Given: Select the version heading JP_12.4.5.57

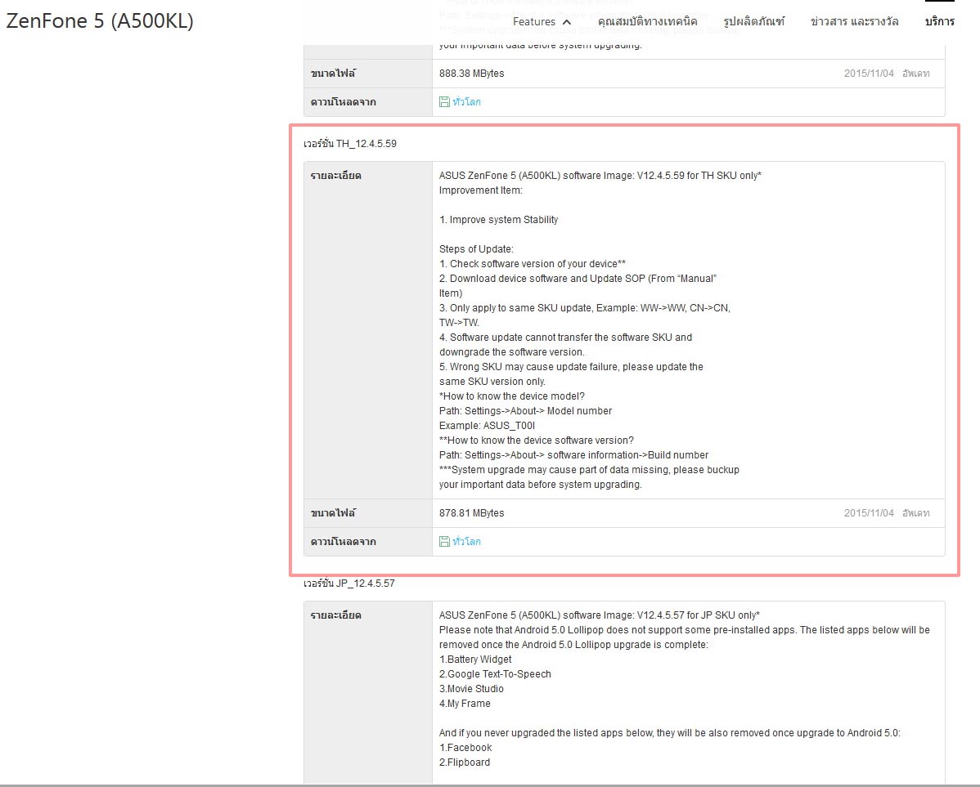Looking at the screenshot, I should [349, 584].
